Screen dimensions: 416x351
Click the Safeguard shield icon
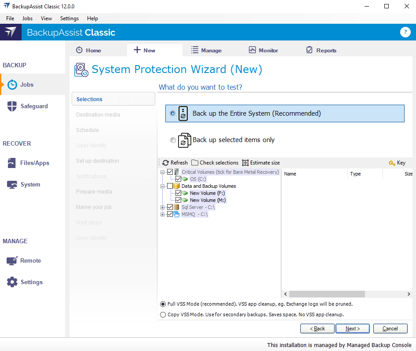12,106
